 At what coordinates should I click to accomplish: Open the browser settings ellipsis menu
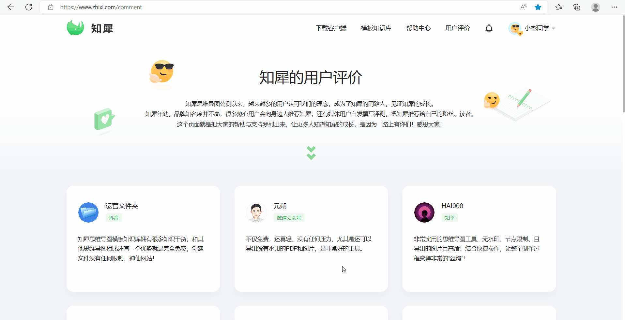(x=614, y=7)
